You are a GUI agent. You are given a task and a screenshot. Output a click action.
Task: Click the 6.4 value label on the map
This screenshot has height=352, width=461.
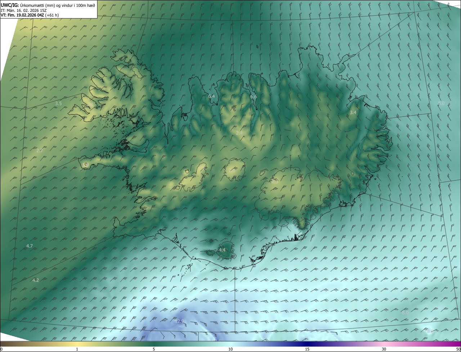click(x=211, y=96)
